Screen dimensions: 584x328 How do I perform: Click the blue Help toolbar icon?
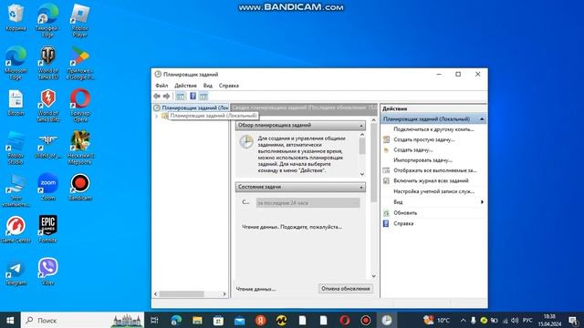tap(193, 96)
